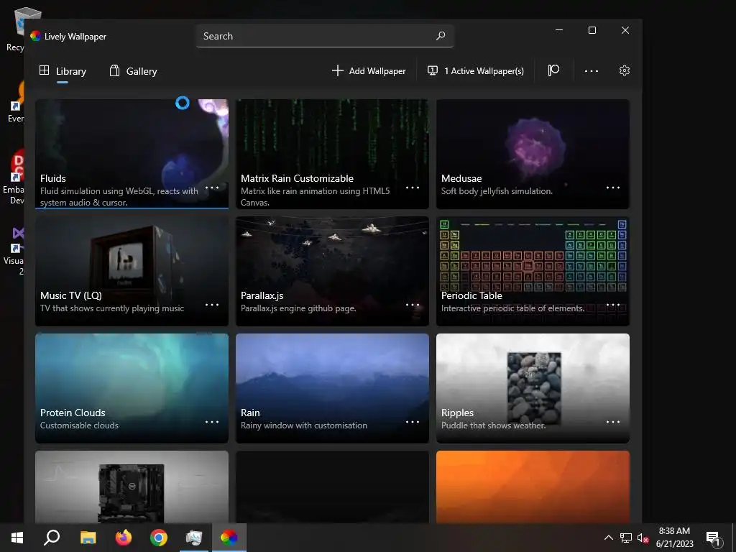The image size is (736, 552).
Task: Select the dark wallpaper thumbnail in bottom row
Action: coord(332,487)
